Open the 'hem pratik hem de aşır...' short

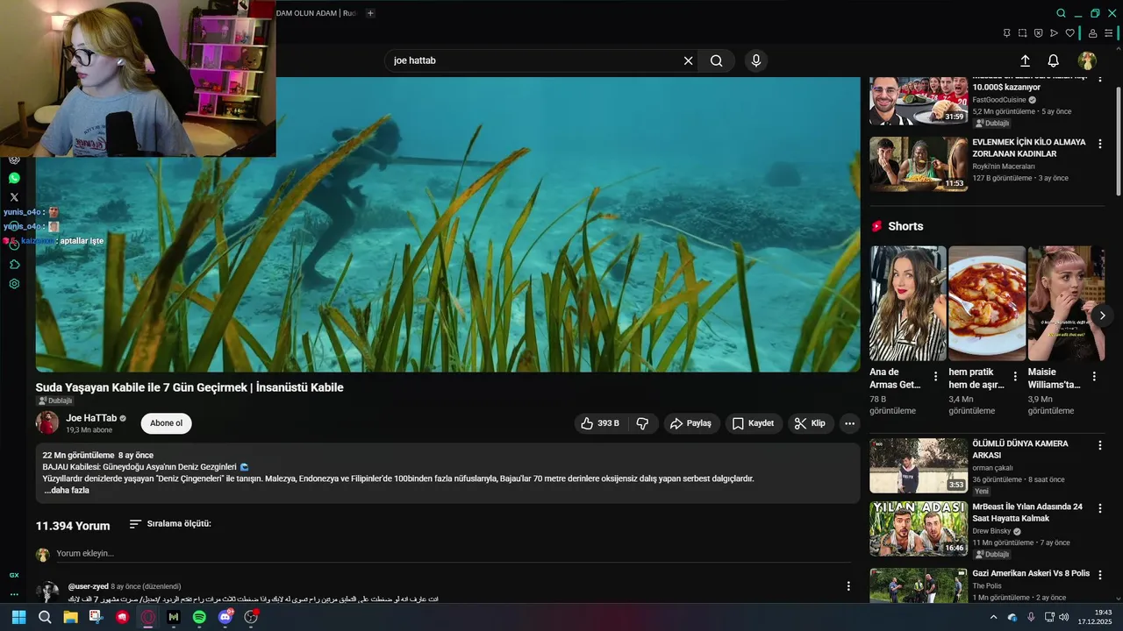987,303
